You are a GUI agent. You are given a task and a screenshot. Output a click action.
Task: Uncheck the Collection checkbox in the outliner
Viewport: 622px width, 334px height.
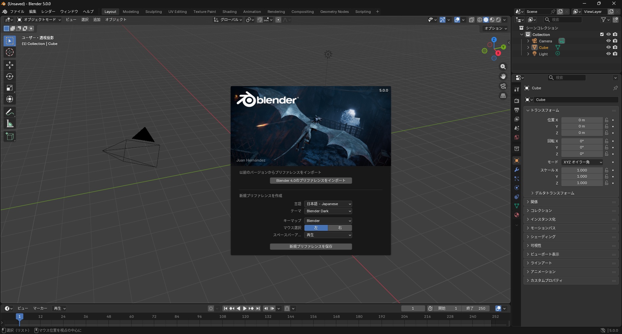pos(602,34)
